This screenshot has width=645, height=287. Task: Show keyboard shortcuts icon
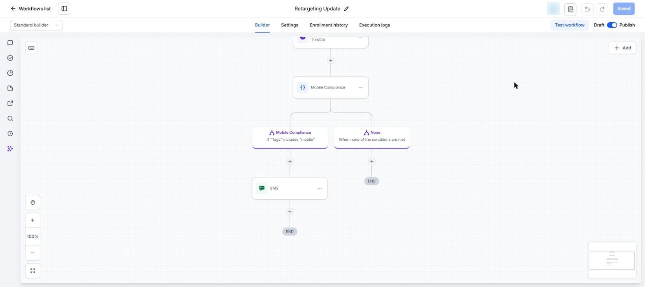coord(31,48)
